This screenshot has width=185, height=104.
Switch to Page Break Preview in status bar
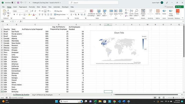[164, 98]
